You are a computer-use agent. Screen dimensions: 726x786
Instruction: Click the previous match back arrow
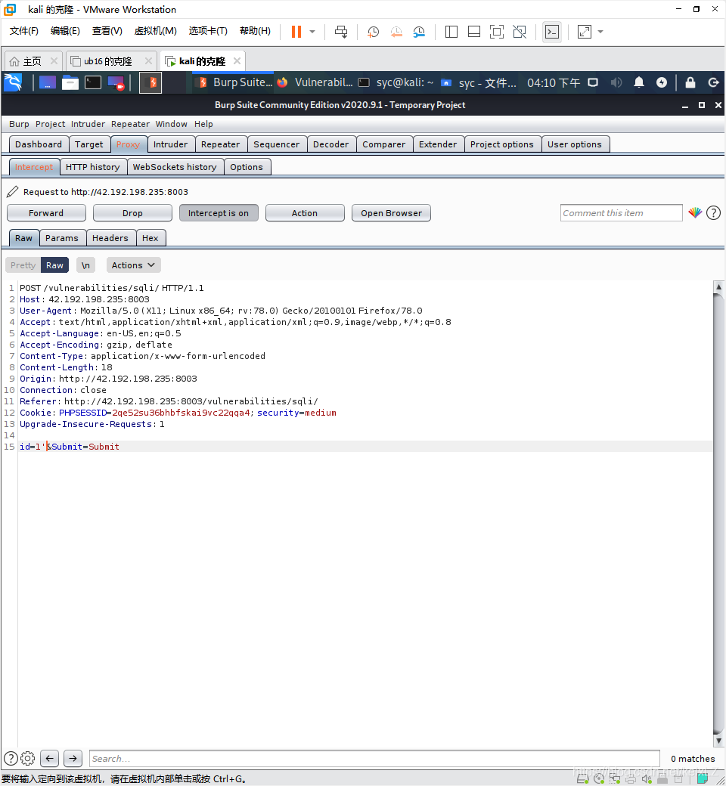click(x=49, y=759)
